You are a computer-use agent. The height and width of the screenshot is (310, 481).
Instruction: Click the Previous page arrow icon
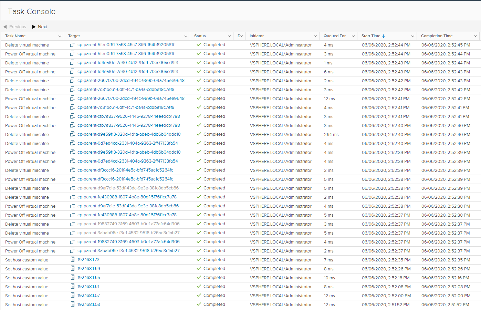point(5,27)
